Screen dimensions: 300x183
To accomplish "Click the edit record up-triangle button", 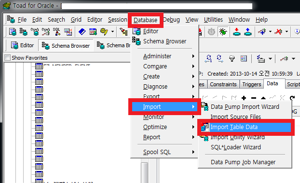I will point(263,98).
